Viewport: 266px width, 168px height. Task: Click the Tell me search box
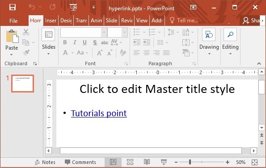[x=184, y=21]
